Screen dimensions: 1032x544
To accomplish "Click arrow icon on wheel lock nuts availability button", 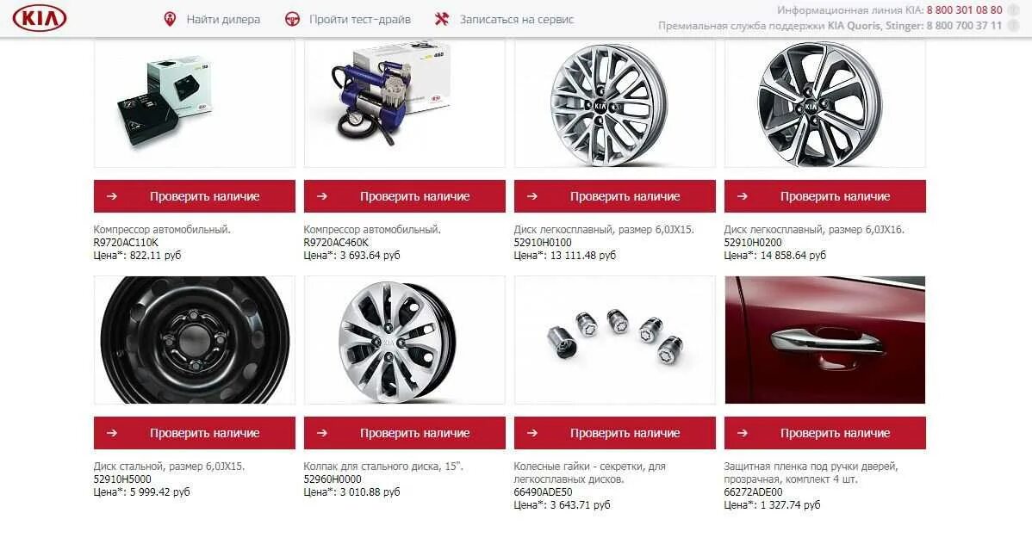I will [x=532, y=433].
